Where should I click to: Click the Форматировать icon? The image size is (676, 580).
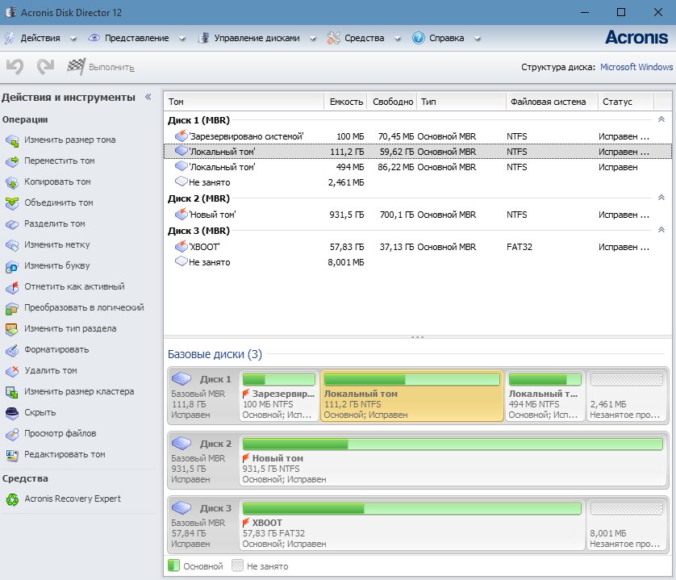coord(12,350)
